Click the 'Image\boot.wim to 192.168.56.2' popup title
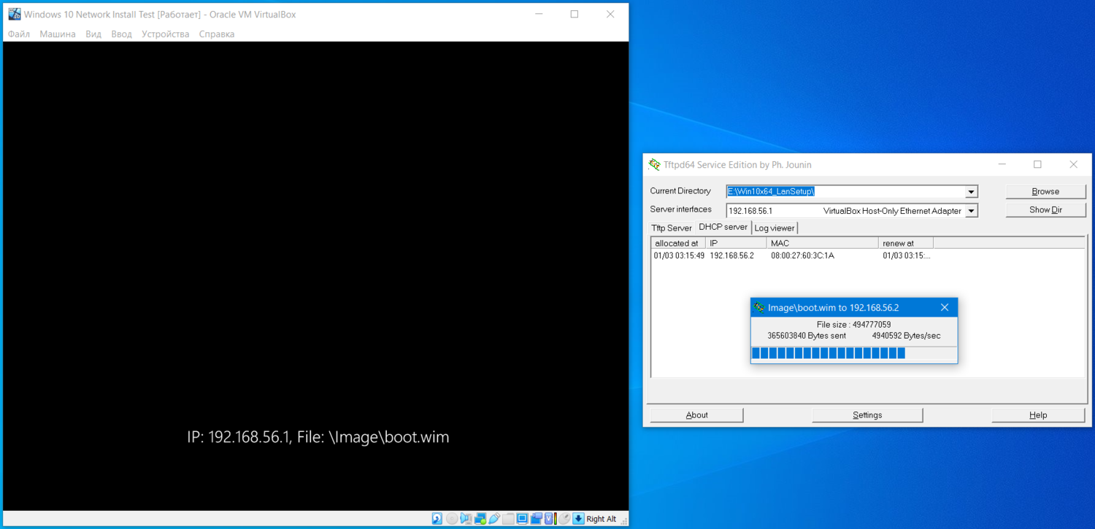Image resolution: width=1095 pixels, height=529 pixels. [833, 308]
